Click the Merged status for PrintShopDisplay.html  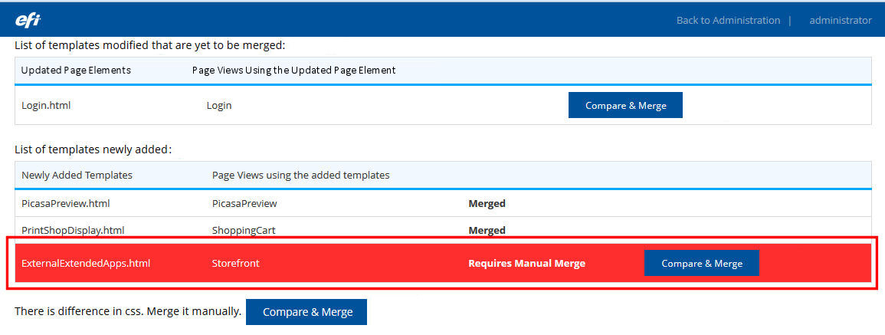click(487, 230)
